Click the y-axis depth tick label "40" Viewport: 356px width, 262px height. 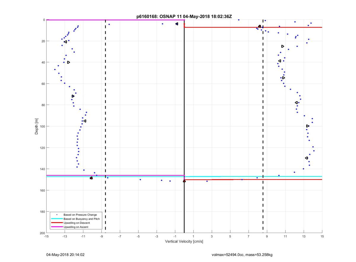tap(43, 62)
